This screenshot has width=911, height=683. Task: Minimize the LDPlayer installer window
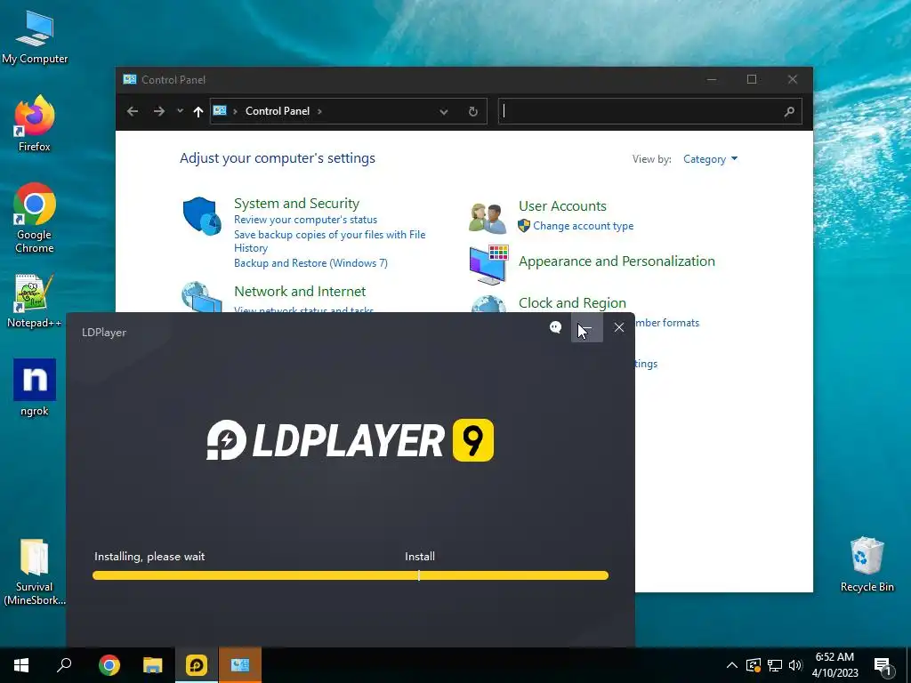tap(587, 327)
